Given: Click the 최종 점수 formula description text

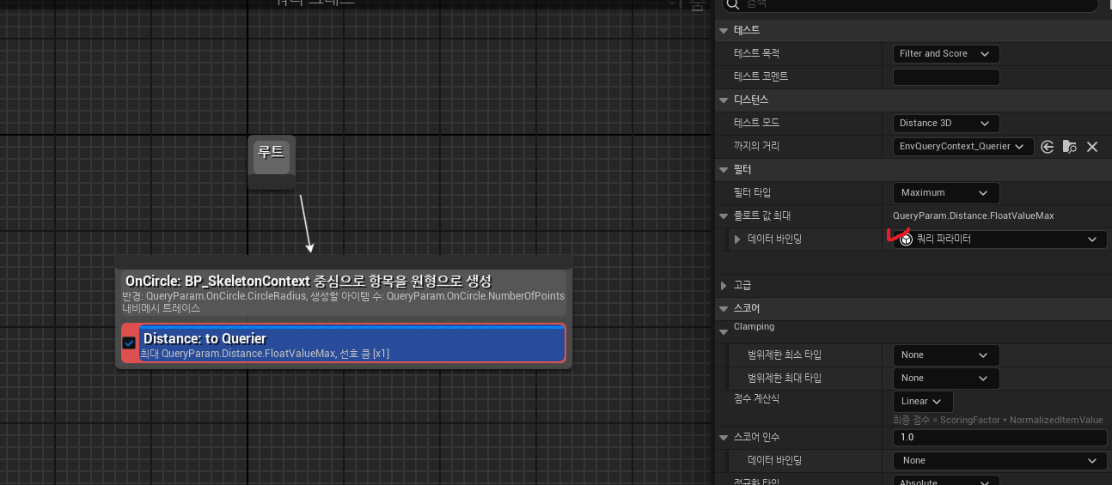Looking at the screenshot, I should click(x=999, y=420).
